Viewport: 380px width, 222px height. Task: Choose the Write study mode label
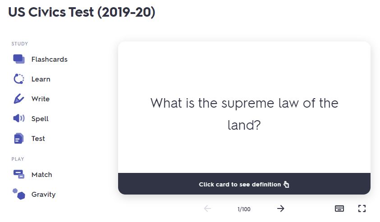[x=41, y=99]
